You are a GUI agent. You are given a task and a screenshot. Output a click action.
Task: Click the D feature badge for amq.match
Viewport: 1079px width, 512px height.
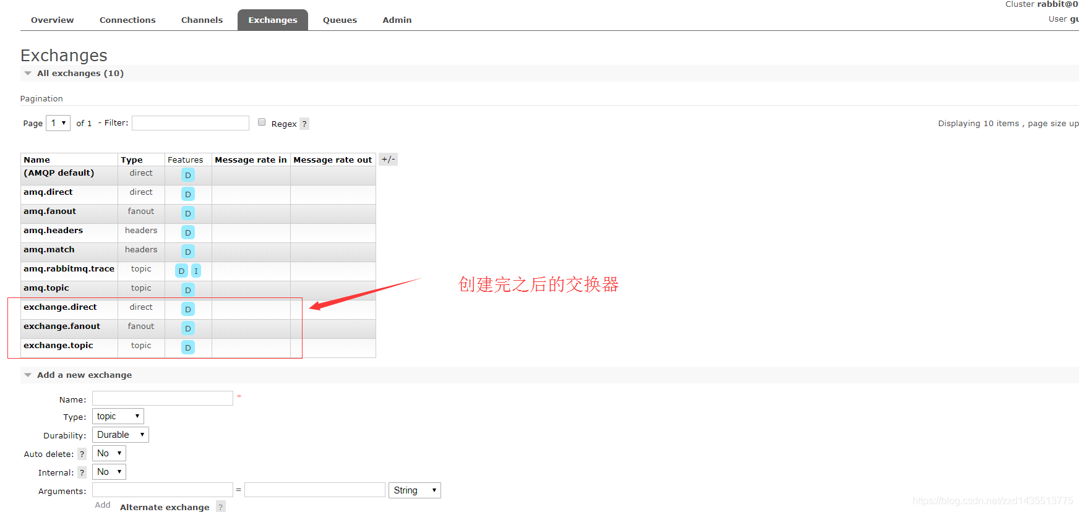(188, 252)
